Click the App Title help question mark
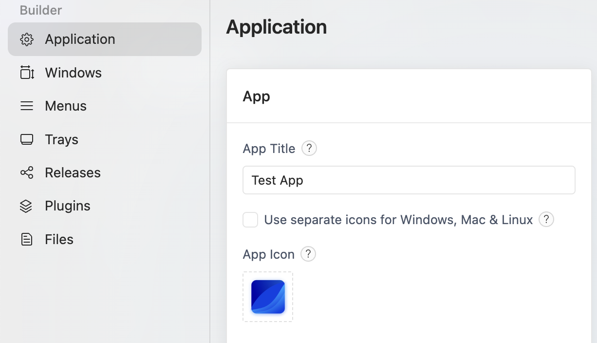 pyautogui.click(x=309, y=148)
